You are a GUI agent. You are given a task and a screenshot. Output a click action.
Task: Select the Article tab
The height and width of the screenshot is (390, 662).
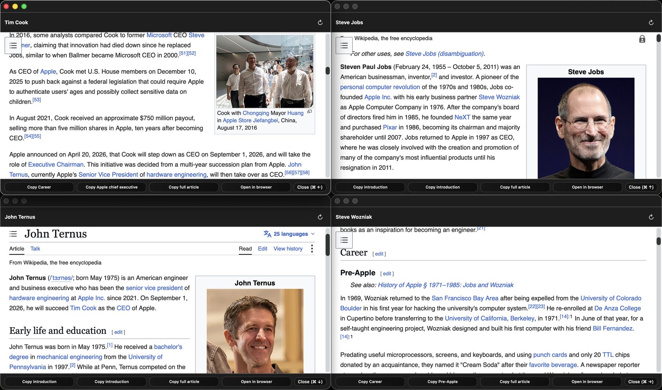17,248
